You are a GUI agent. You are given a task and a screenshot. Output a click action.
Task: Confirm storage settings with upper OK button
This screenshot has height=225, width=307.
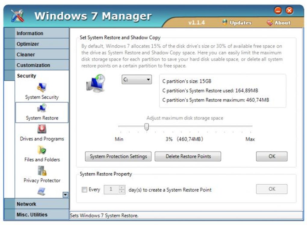tap(272, 156)
